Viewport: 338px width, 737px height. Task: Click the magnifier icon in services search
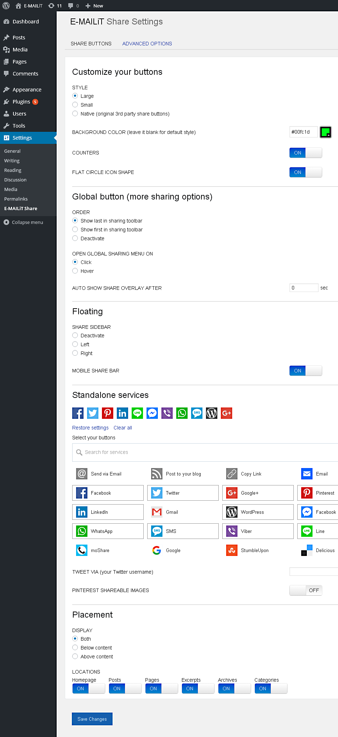tap(79, 452)
